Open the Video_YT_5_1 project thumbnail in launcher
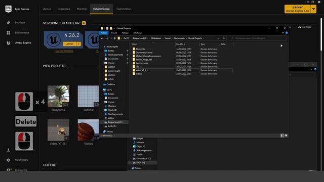Screen dimensions: 324x182 (59, 130)
